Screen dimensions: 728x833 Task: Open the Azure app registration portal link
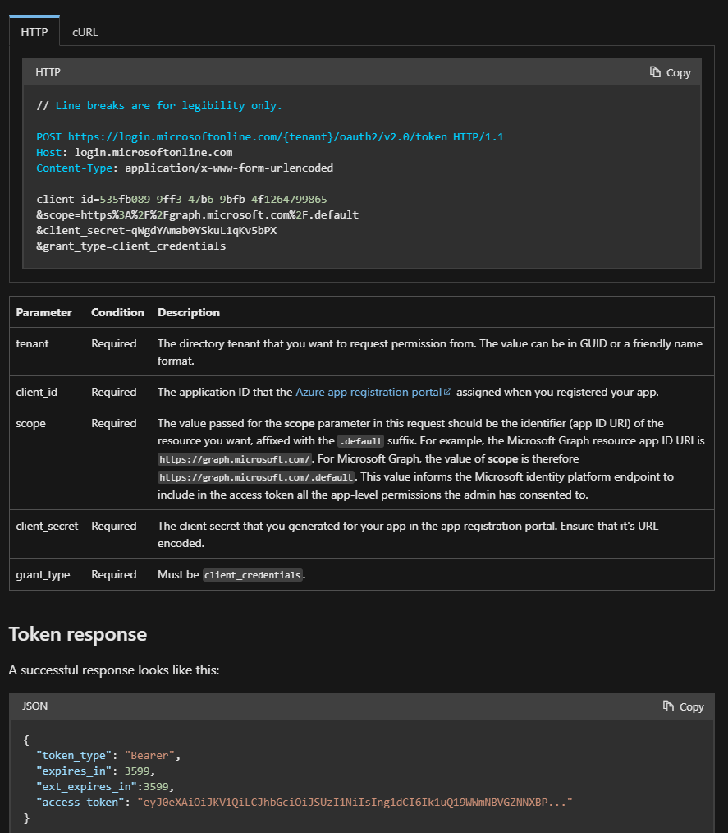point(368,392)
